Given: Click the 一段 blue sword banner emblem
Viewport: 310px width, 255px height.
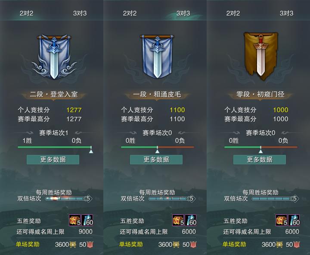Looking at the screenshot, I should (157, 57).
